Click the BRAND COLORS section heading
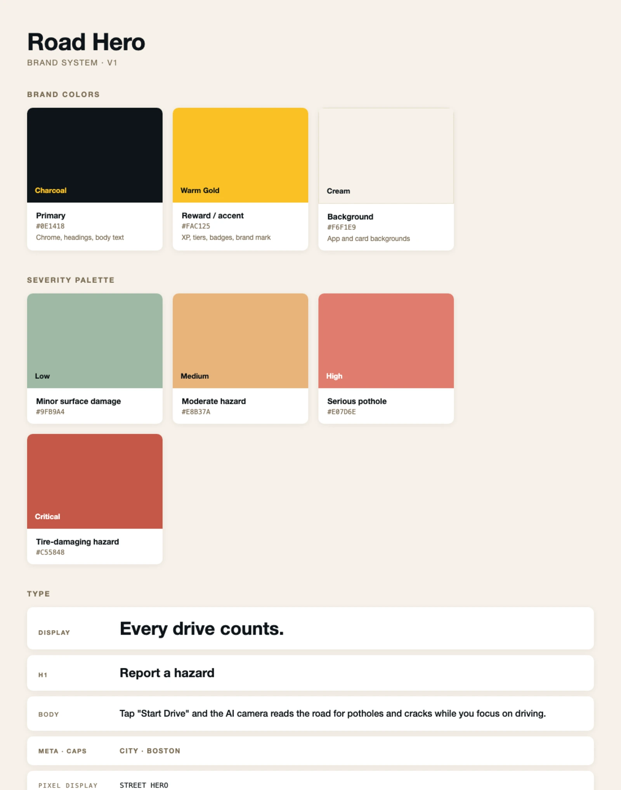621x790 pixels. click(x=63, y=95)
